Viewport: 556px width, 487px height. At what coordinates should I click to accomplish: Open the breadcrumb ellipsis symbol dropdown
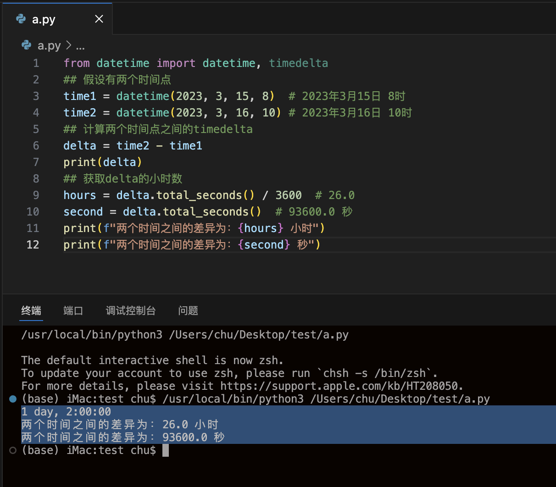(x=80, y=46)
